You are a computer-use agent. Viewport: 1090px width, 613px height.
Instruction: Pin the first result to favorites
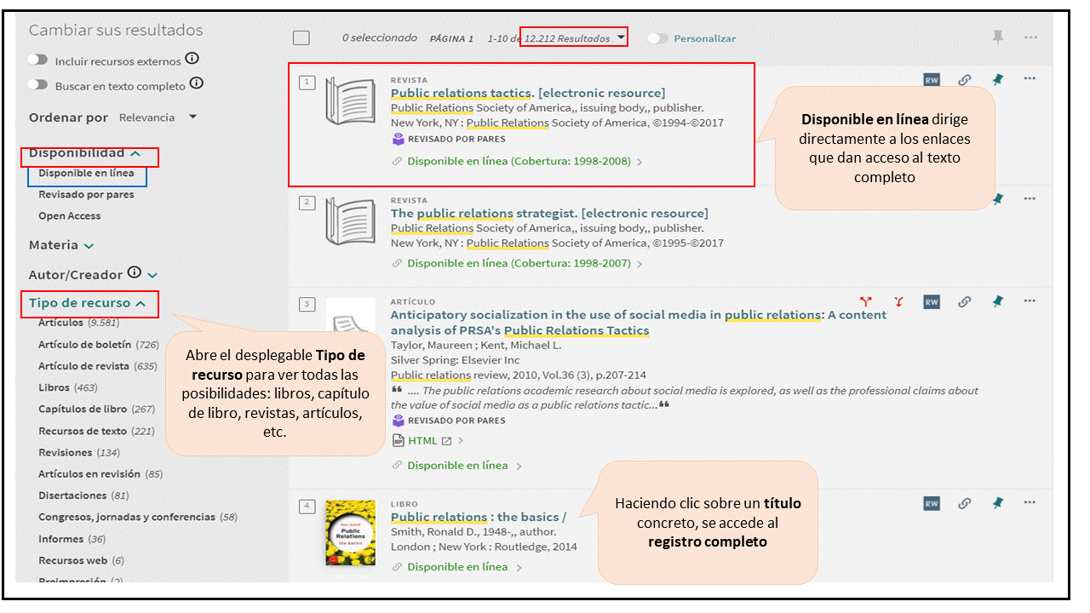coord(997,79)
